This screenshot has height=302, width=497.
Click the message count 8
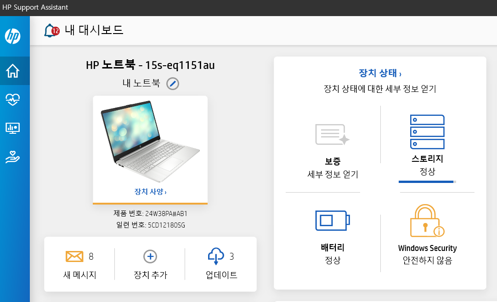tap(91, 256)
